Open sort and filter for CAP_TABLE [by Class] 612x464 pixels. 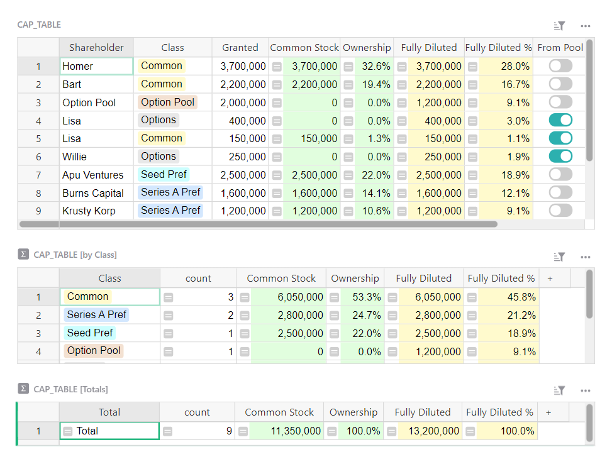(559, 257)
